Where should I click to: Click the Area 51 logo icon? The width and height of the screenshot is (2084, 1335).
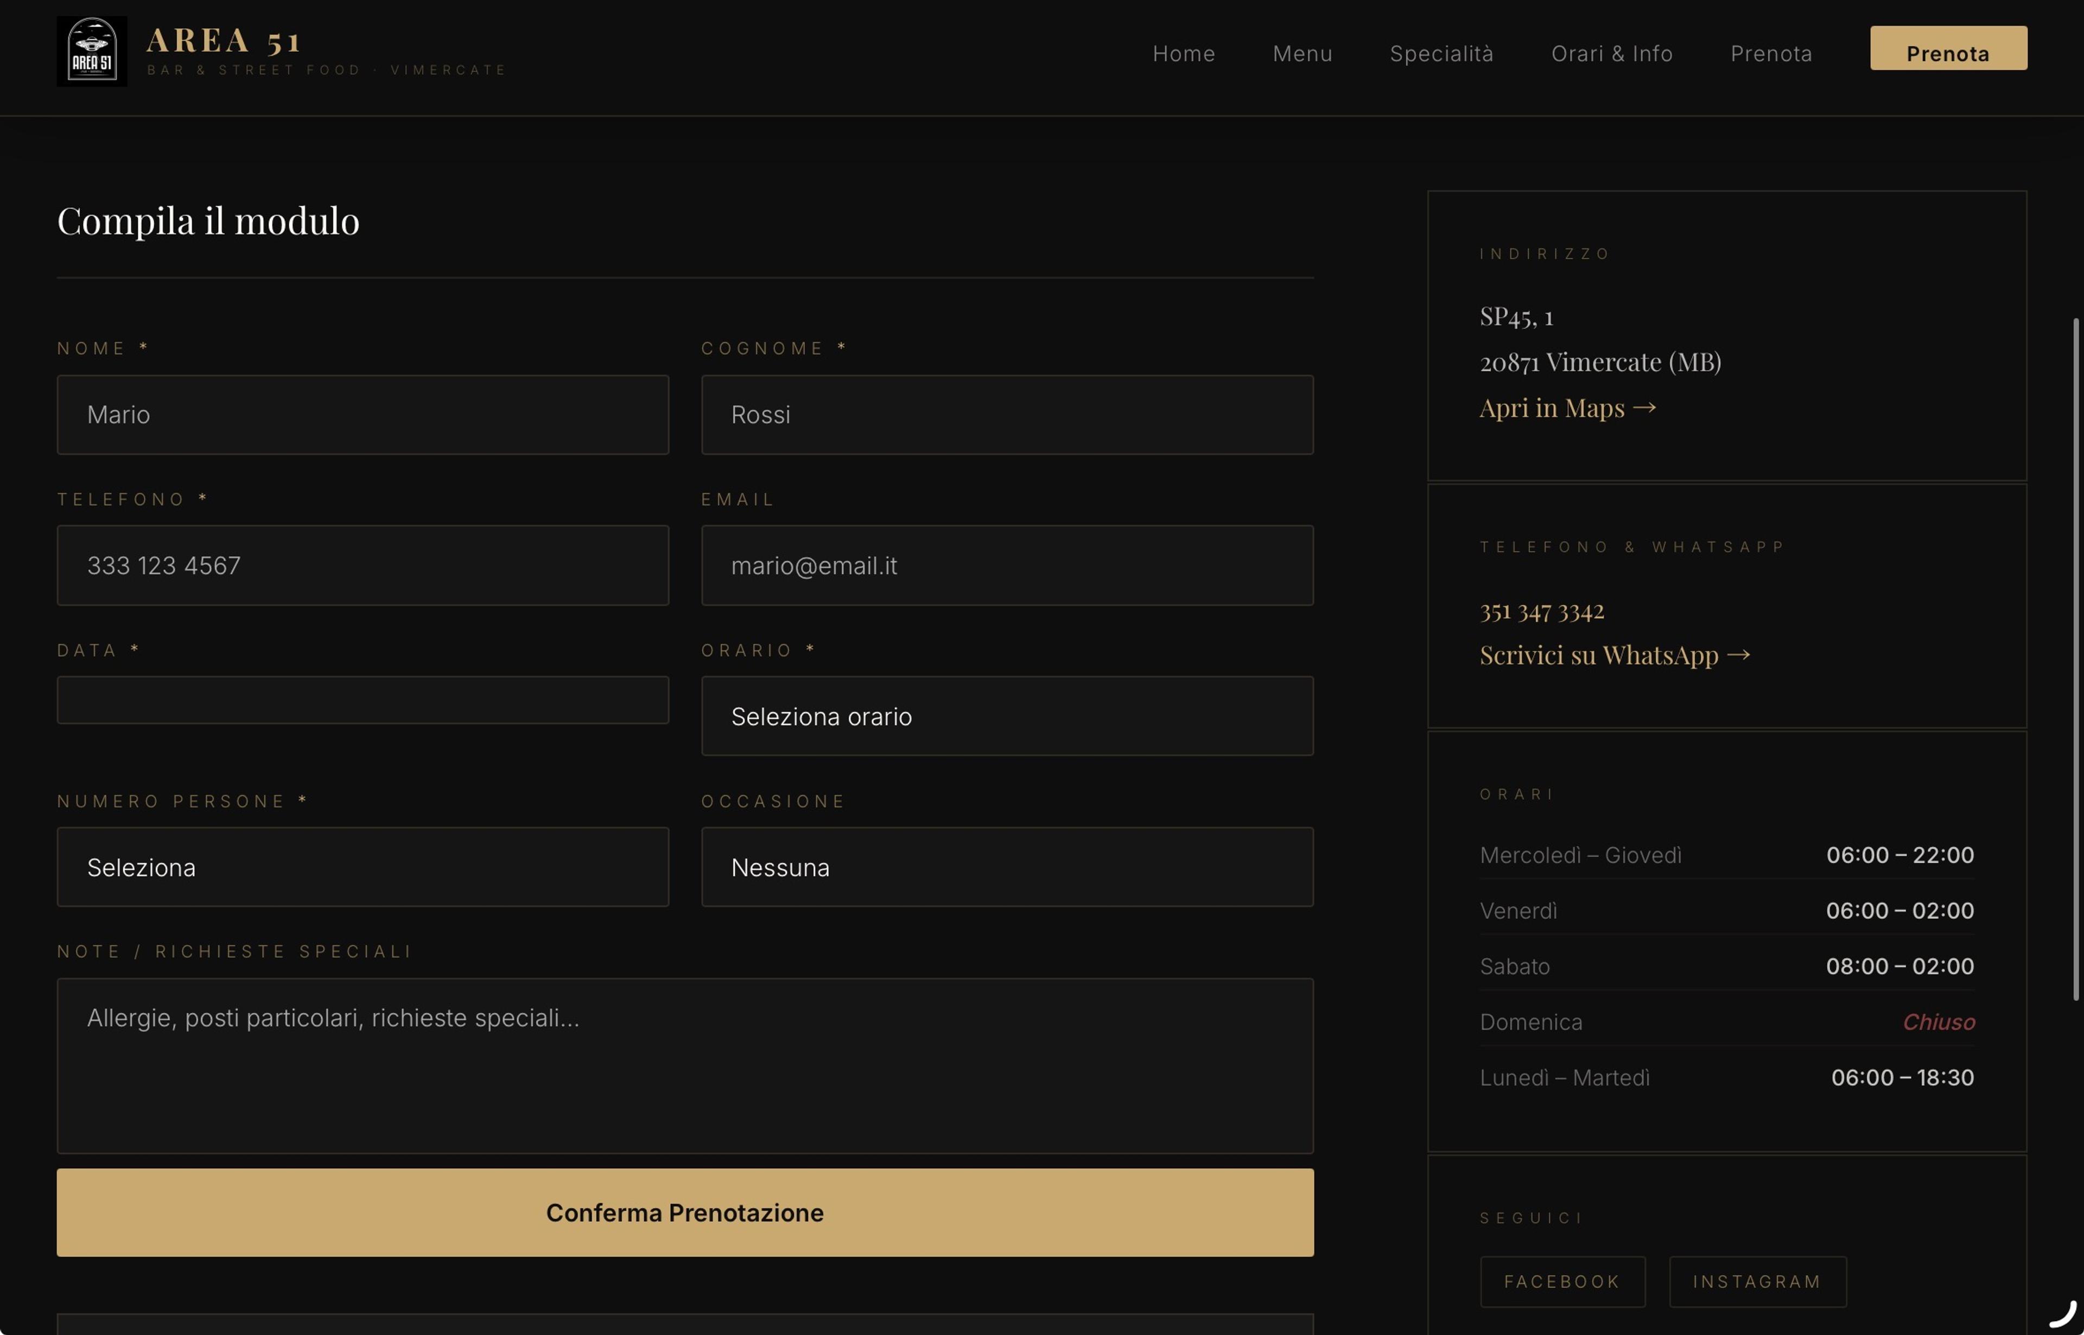[92, 51]
